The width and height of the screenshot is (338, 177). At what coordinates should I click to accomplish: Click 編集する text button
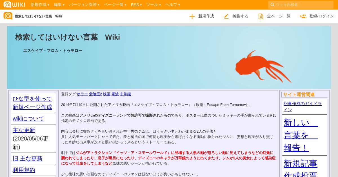(x=241, y=16)
